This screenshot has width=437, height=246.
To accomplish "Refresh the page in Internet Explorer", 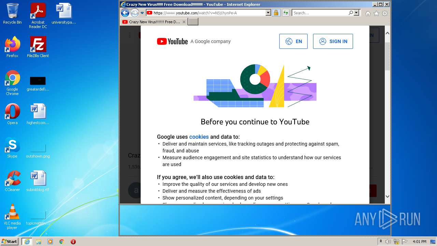I will pyautogui.click(x=286, y=13).
